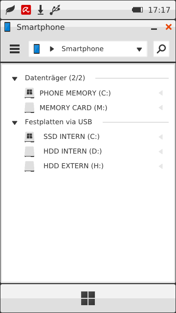Screen dimensions: 176x313
Task: Click the battery indicator icon
Action: pos(137,10)
